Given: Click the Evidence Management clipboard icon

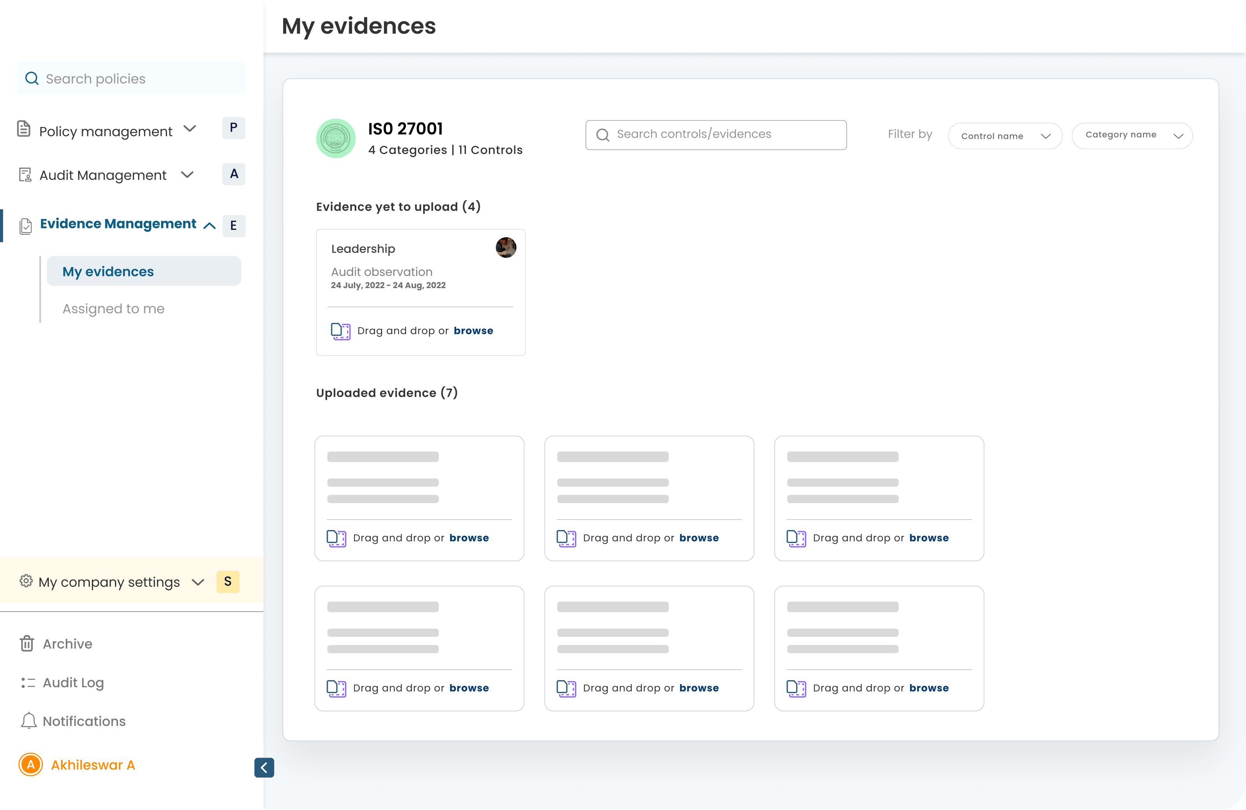Looking at the screenshot, I should click(25, 226).
